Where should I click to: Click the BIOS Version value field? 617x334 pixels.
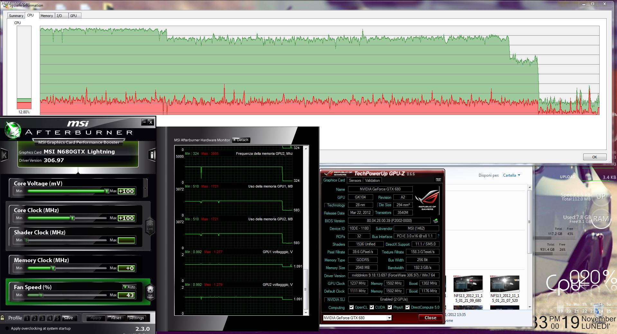tap(389, 221)
